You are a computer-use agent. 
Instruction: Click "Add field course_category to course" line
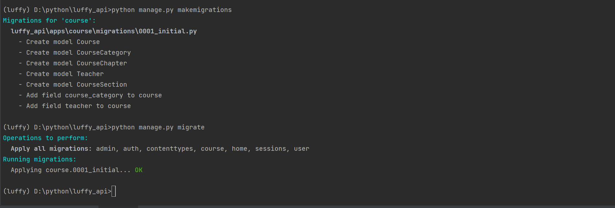[94, 95]
